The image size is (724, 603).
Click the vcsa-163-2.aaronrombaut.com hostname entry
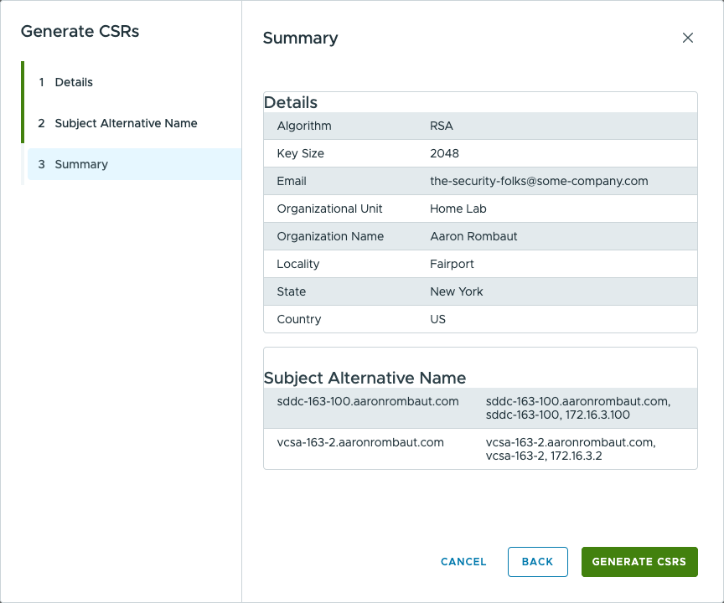pos(360,442)
